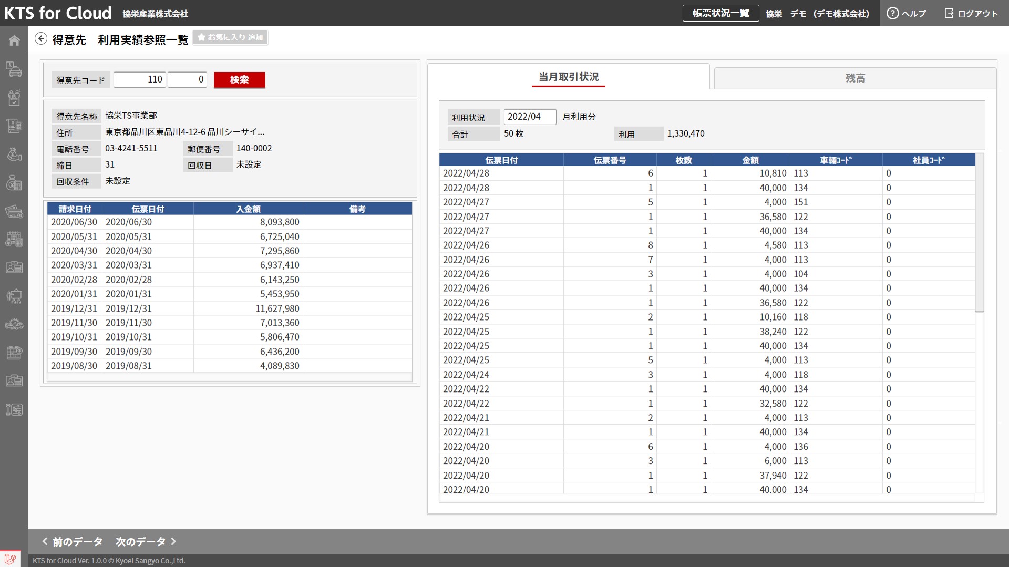Open 帳票状況一覧 in the header
This screenshot has height=567, width=1009.
click(720, 13)
